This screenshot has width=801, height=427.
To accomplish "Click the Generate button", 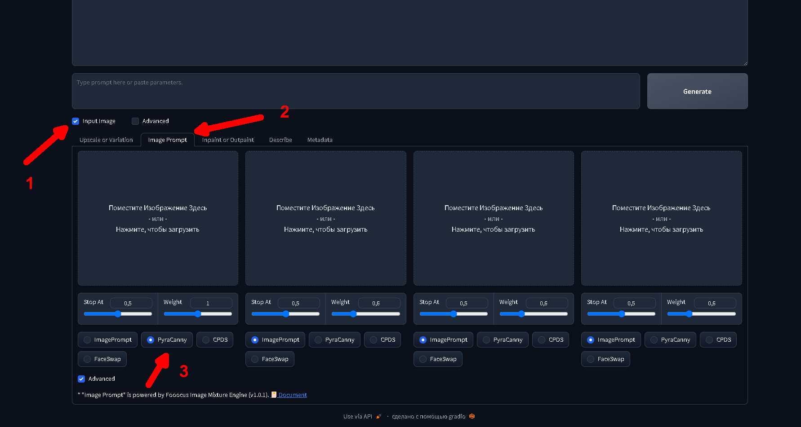I will tap(697, 91).
